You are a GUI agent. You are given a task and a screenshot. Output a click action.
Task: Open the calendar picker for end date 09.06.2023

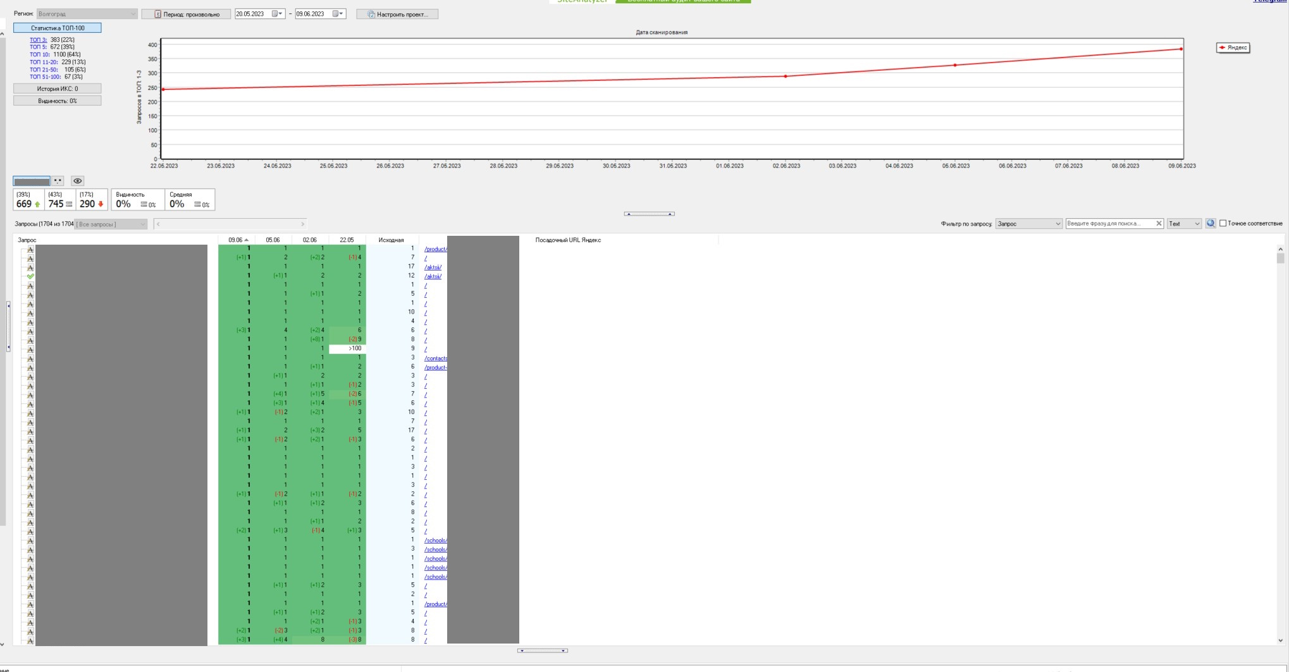pyautogui.click(x=338, y=14)
